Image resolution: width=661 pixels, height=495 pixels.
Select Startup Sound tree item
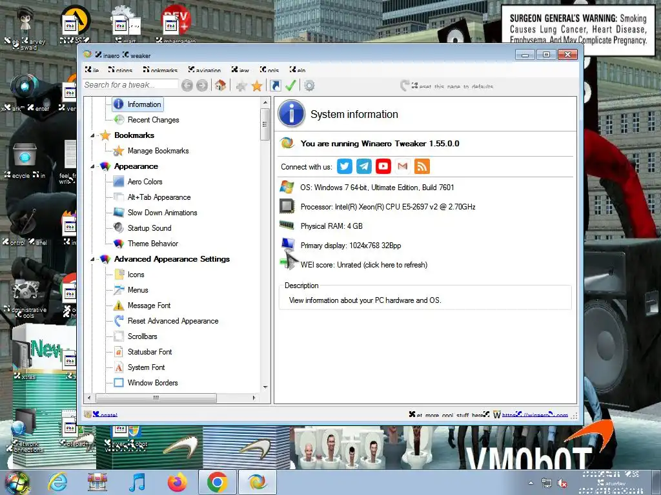(149, 228)
